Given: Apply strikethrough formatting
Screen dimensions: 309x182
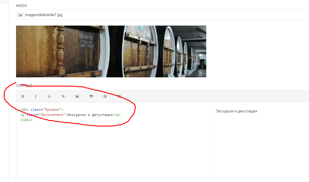Looking at the screenshot, I should click(x=49, y=96).
